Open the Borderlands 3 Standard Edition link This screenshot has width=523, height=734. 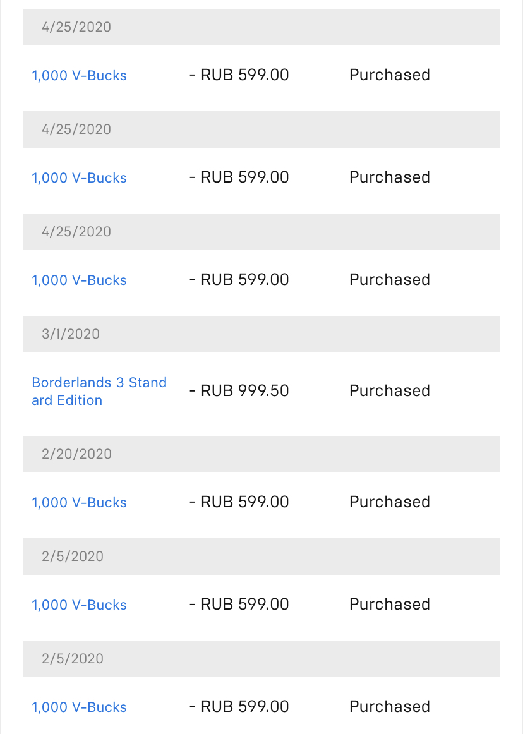(99, 392)
